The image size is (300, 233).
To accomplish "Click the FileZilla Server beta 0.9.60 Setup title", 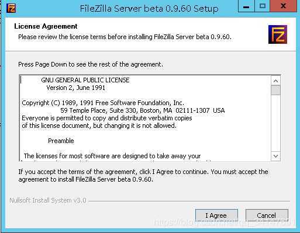I will 149,9.
